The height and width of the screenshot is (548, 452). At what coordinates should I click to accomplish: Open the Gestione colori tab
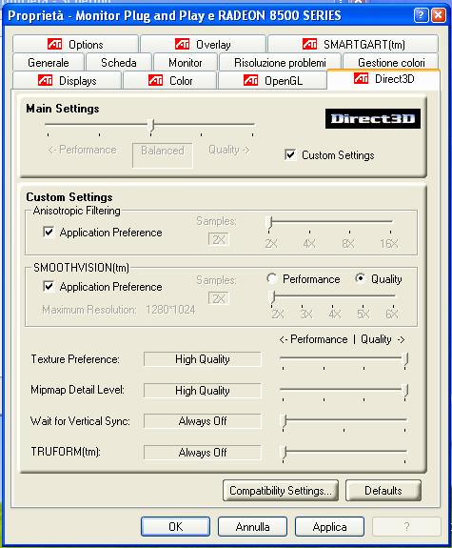pyautogui.click(x=391, y=63)
